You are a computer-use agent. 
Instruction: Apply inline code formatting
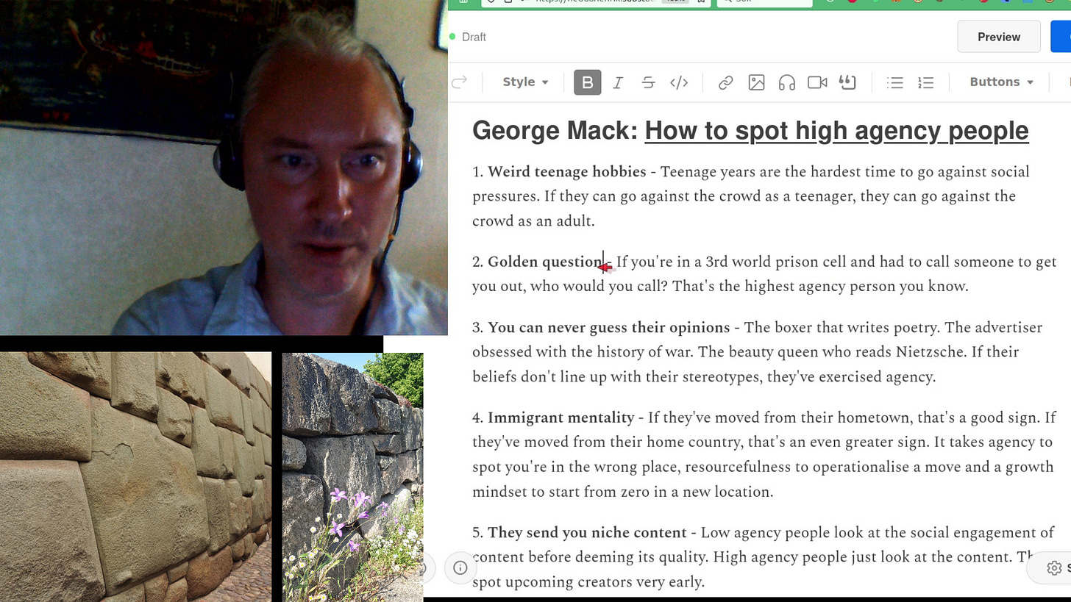(679, 82)
